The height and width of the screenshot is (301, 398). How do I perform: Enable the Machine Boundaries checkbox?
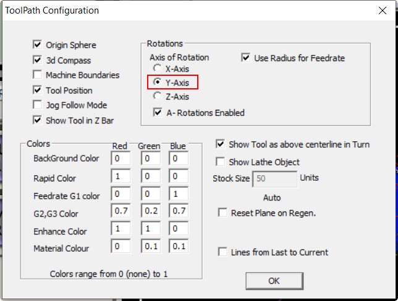click(37, 75)
